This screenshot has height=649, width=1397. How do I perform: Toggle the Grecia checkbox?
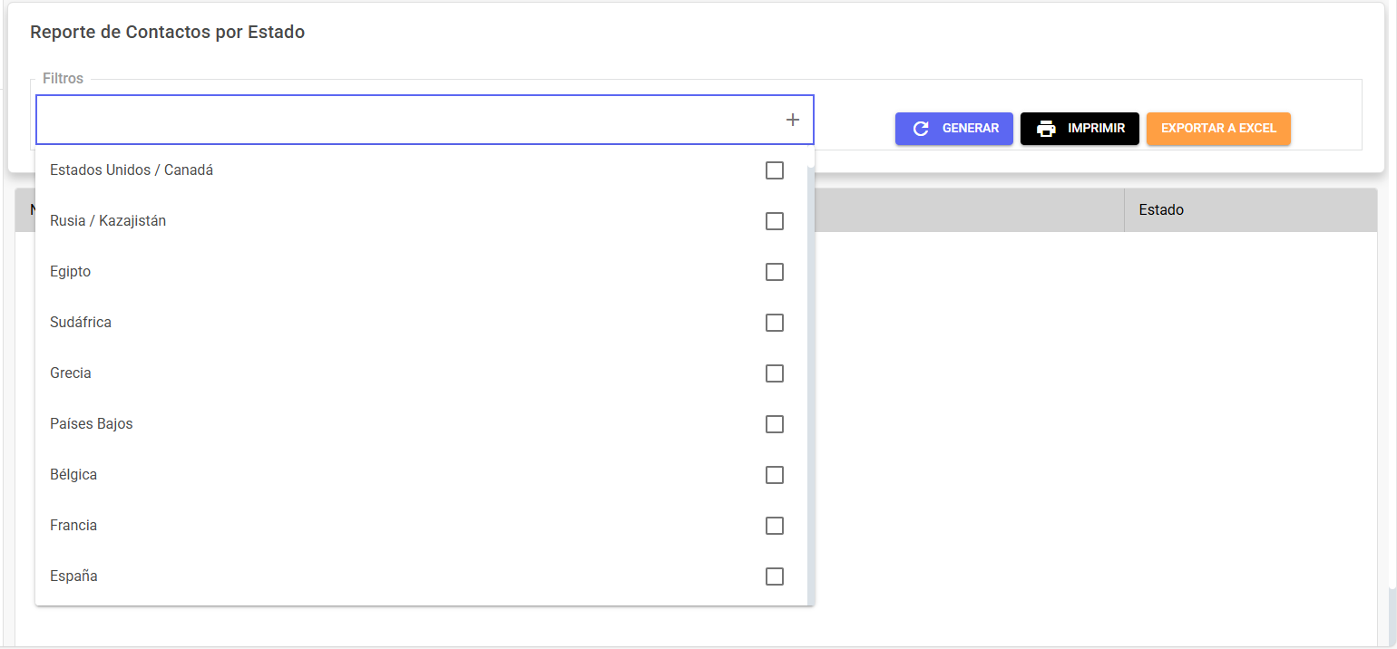[x=775, y=373]
